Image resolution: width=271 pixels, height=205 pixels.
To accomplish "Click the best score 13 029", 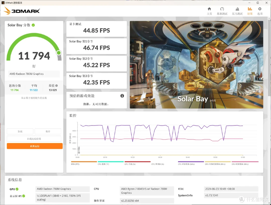I will click(x=53, y=90).
